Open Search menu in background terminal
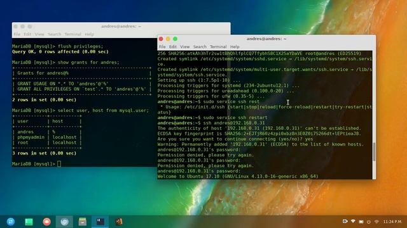407x228 pixels. point(54,34)
